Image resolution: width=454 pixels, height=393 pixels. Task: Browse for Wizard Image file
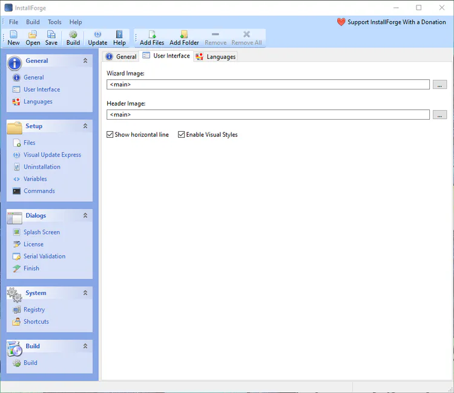coord(439,85)
